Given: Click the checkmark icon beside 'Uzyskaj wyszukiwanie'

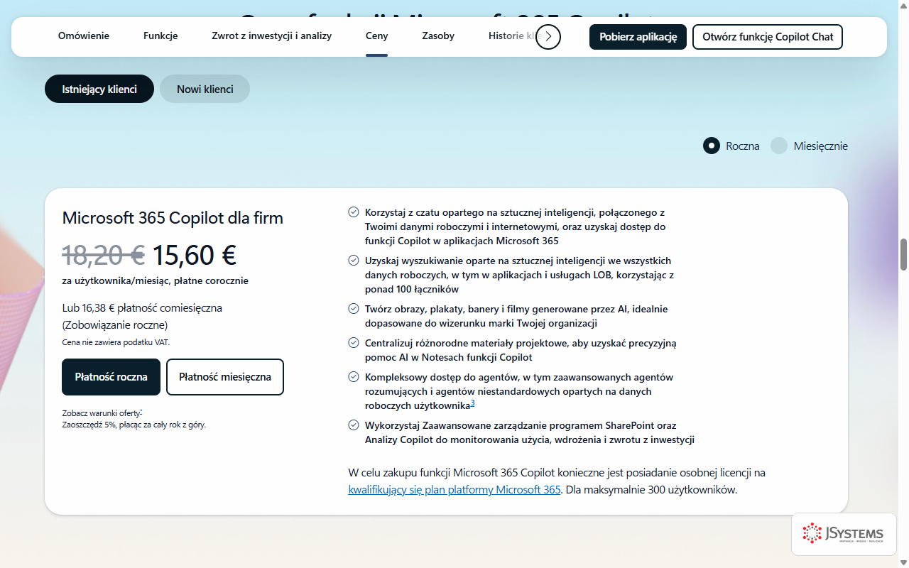Looking at the screenshot, I should coord(353,261).
